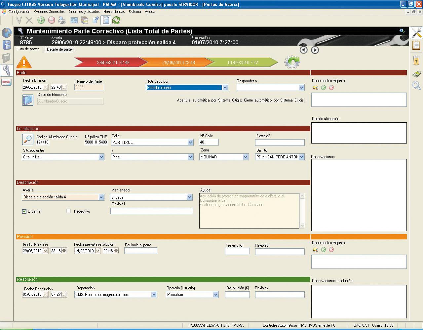Click the magnifier search icon beside Código Alumbrado-Cuadro
Viewport: 423px width, 330px height.
tap(28, 140)
